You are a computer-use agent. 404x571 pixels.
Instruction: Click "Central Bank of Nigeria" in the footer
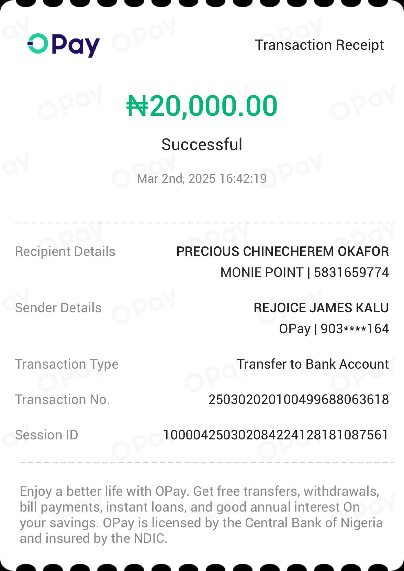tap(314, 523)
